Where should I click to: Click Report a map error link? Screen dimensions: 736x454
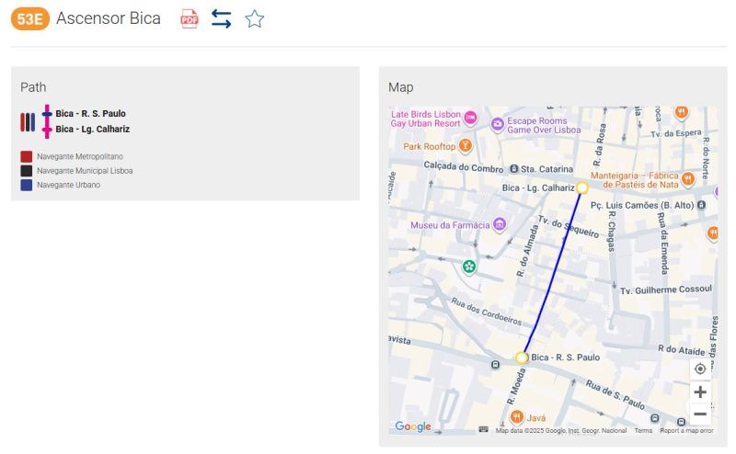pos(685,430)
